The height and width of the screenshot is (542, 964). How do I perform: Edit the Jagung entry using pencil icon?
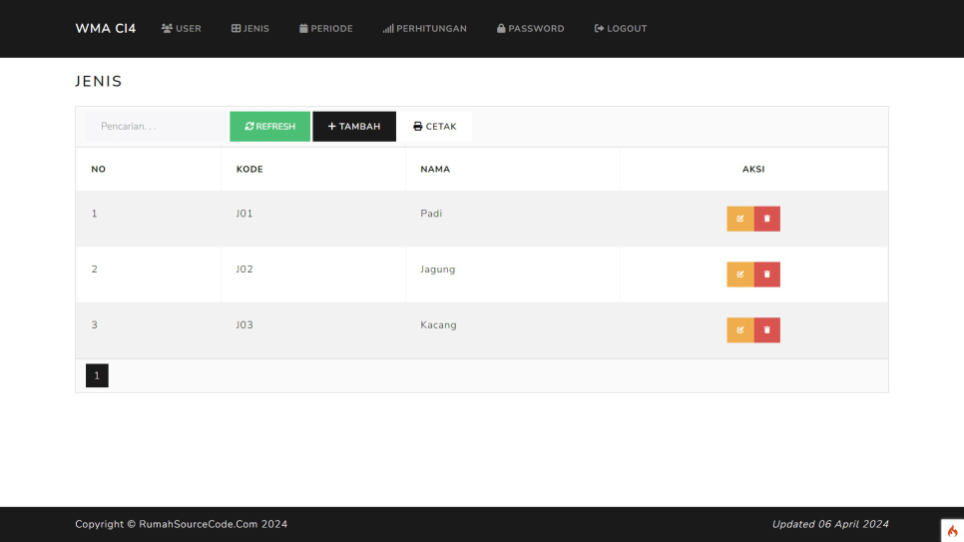739,274
